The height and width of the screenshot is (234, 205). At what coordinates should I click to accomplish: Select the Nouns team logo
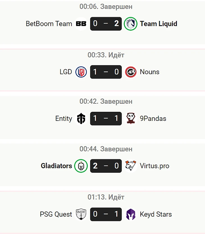(x=131, y=72)
